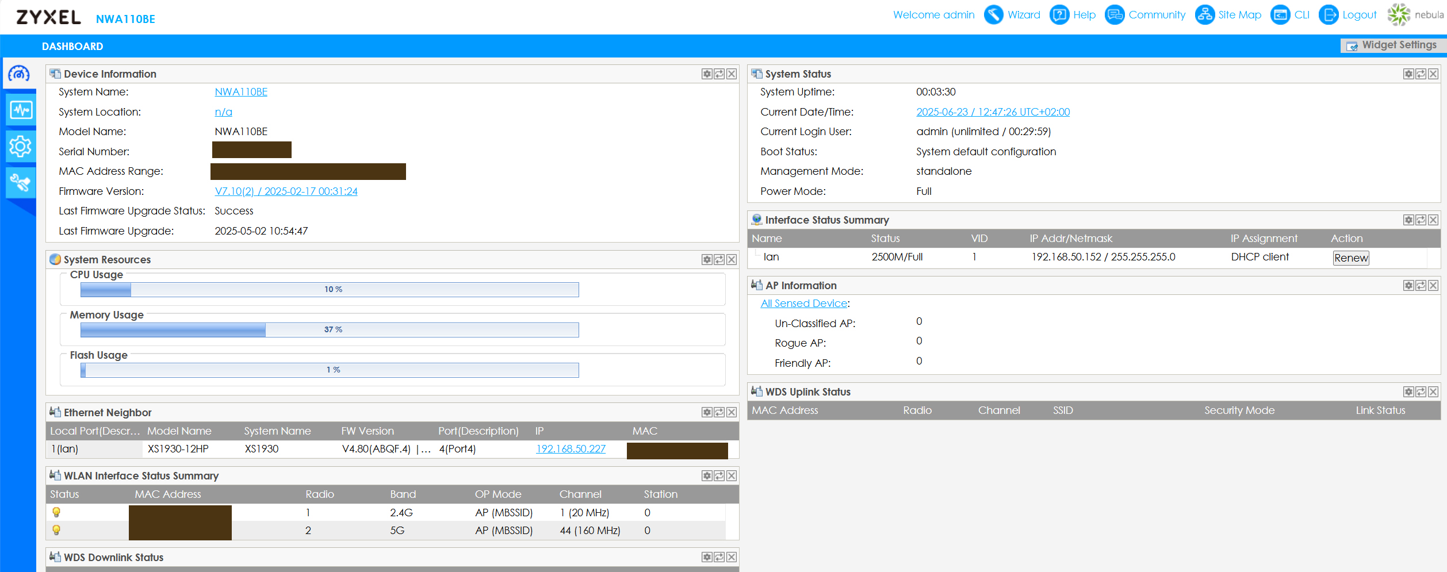The width and height of the screenshot is (1447, 572).
Task: Open Interface Status Summary settings gear
Action: pyautogui.click(x=1408, y=220)
